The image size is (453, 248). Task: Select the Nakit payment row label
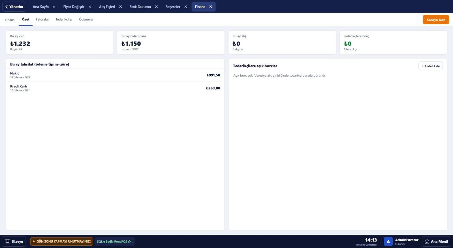(x=14, y=73)
